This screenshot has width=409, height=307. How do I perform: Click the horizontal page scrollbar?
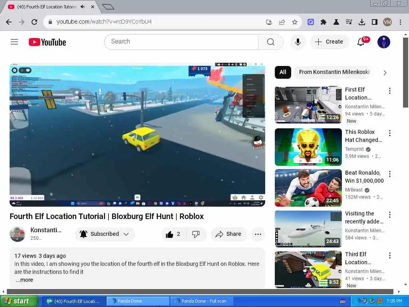tap(200, 291)
